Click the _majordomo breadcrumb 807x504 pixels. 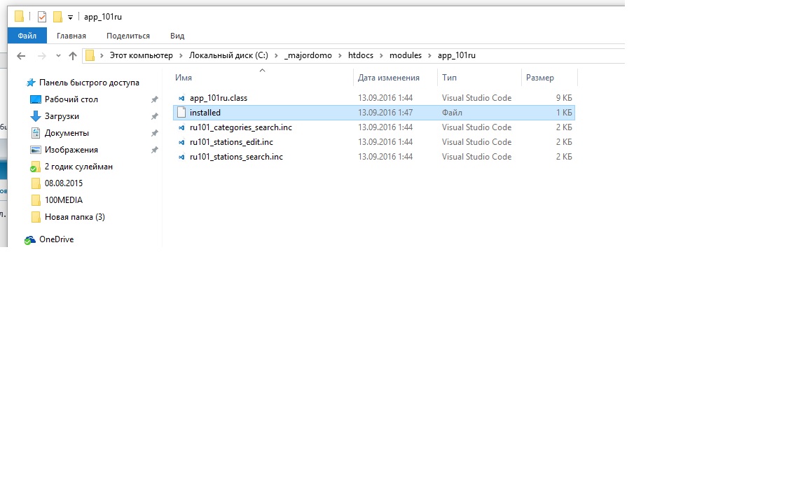308,55
